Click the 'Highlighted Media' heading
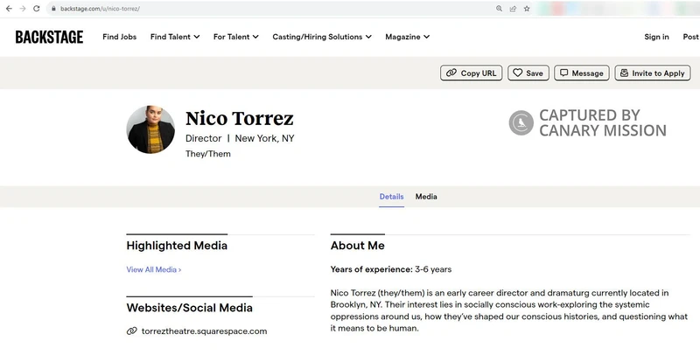This screenshot has width=700, height=355. (177, 246)
